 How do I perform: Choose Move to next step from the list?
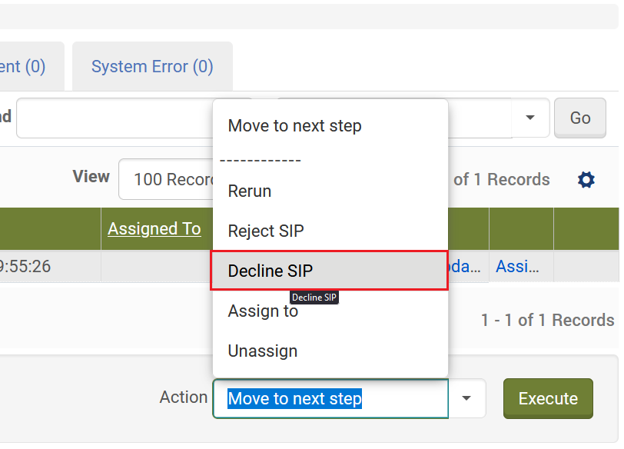click(x=294, y=126)
